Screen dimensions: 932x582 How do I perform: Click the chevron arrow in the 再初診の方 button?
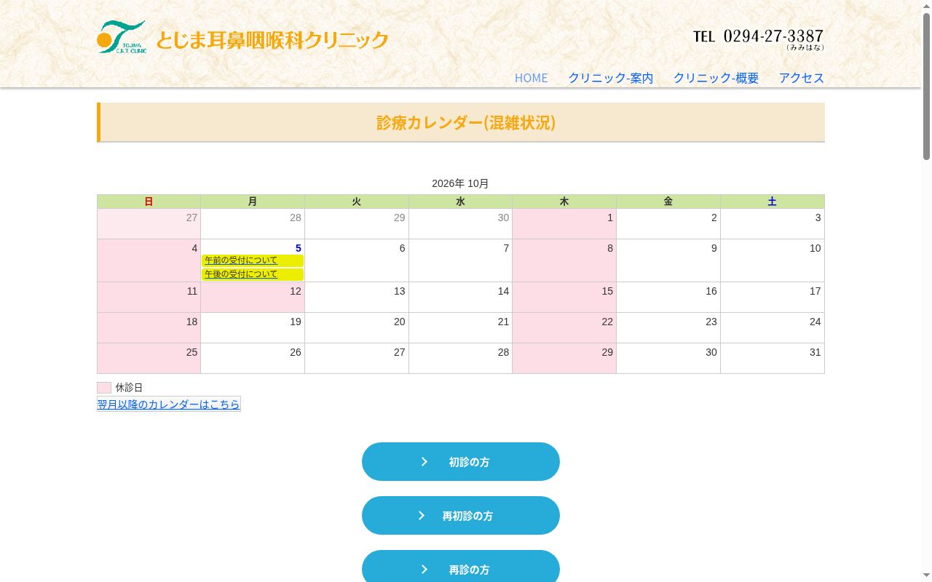coord(422,516)
